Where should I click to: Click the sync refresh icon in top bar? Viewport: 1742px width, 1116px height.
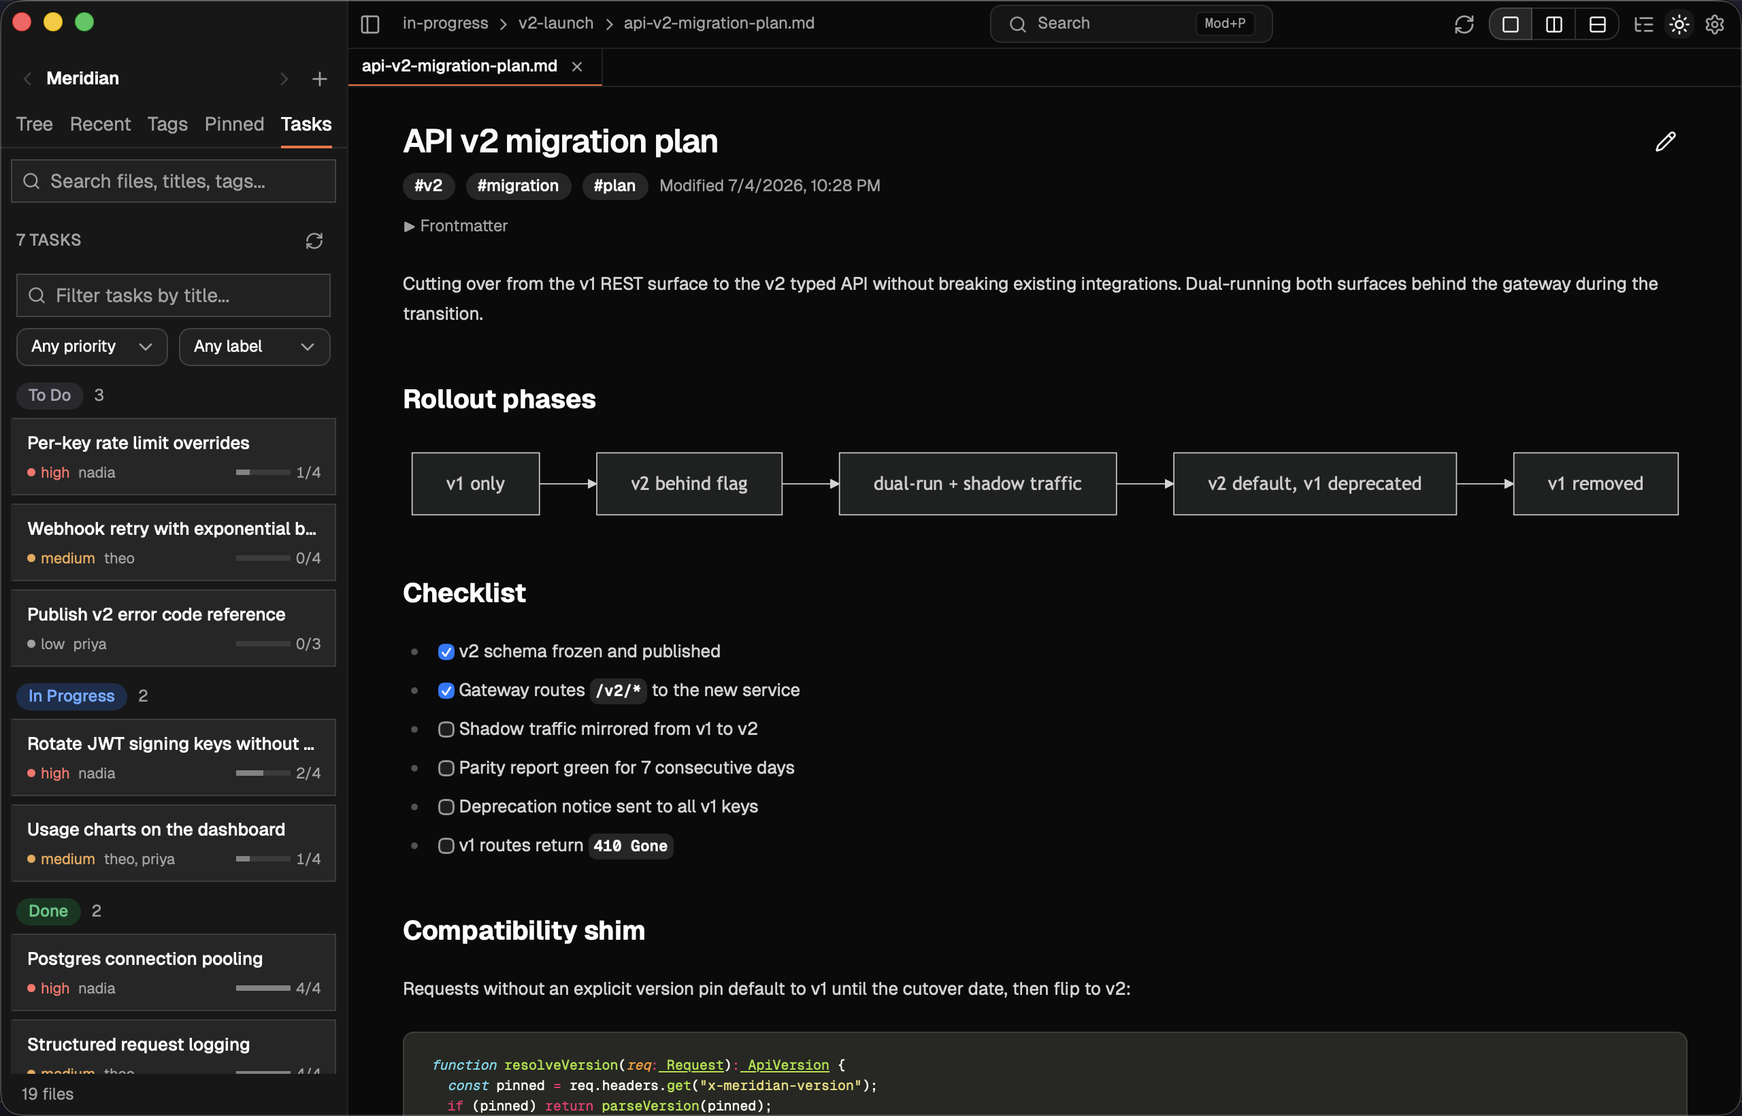click(1464, 24)
